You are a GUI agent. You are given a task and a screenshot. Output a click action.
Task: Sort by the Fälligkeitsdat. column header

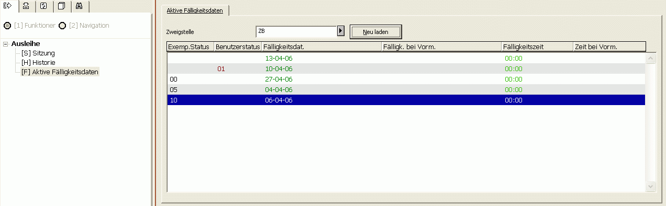tap(322, 47)
